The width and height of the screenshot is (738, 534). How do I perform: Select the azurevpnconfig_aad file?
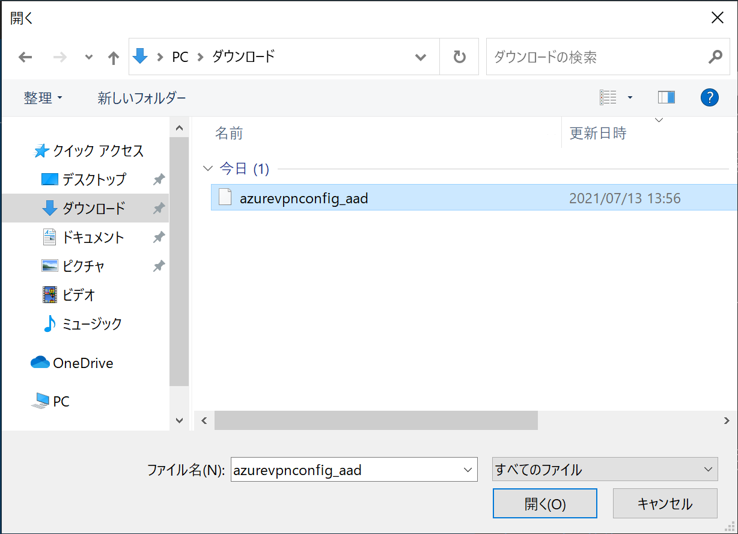tap(303, 198)
